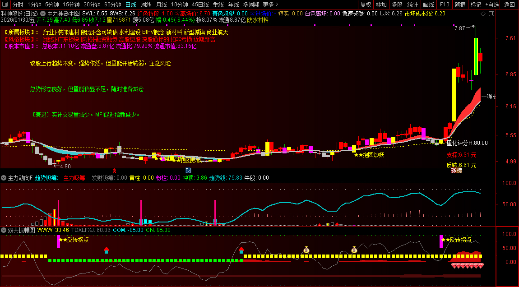This screenshot has height=287, width=519.
Task: Click the window icon at top-left corner
Action: (5, 5)
